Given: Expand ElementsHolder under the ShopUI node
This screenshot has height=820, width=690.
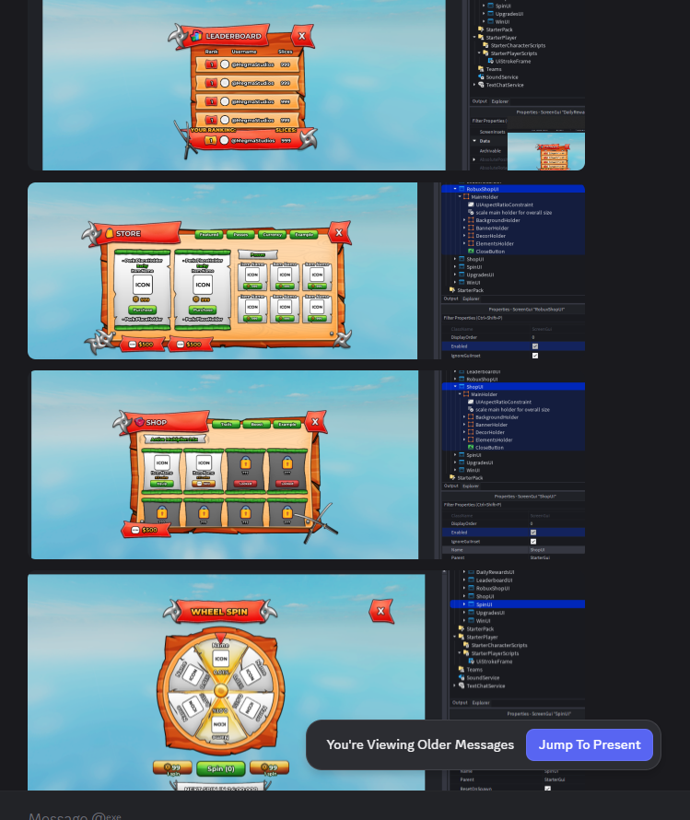Looking at the screenshot, I should tap(464, 439).
